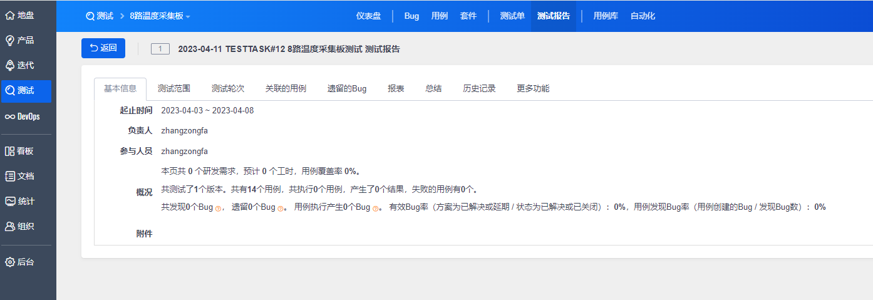Viewport: 873px width, 300px height.
Task: Open 迭代 iteration from the sidebar
Action: (x=10, y=65)
